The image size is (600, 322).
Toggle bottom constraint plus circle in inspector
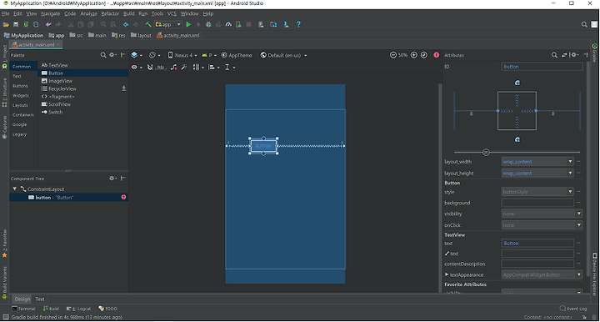(x=517, y=139)
